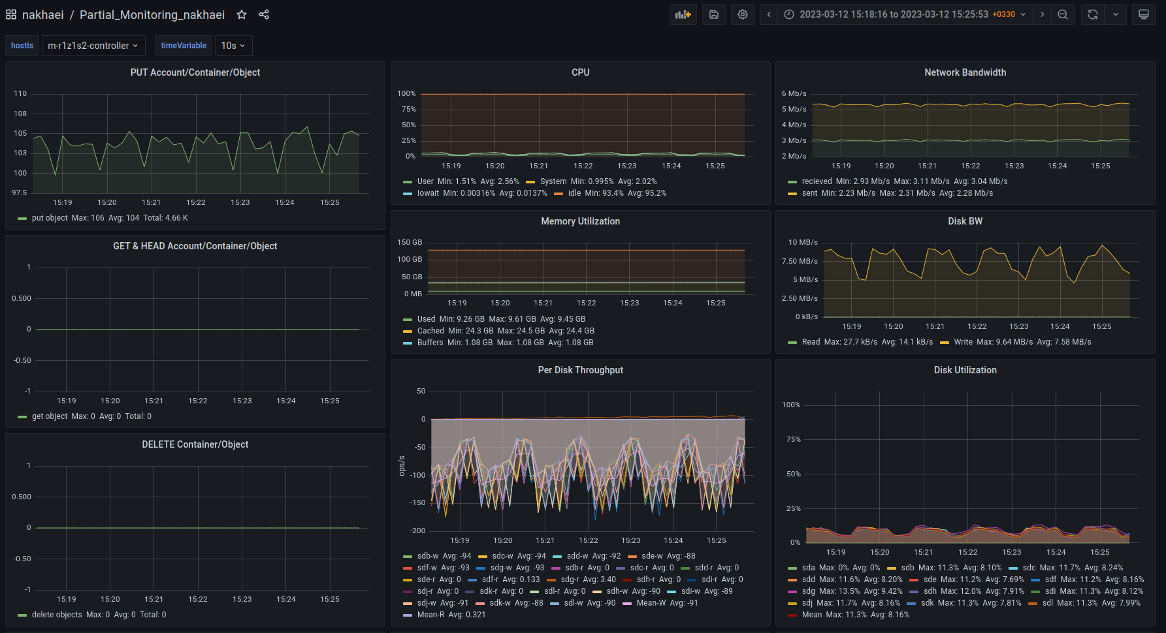Viewport: 1166px width, 633px height.
Task: Click the share dashboard icon
Action: click(x=264, y=14)
